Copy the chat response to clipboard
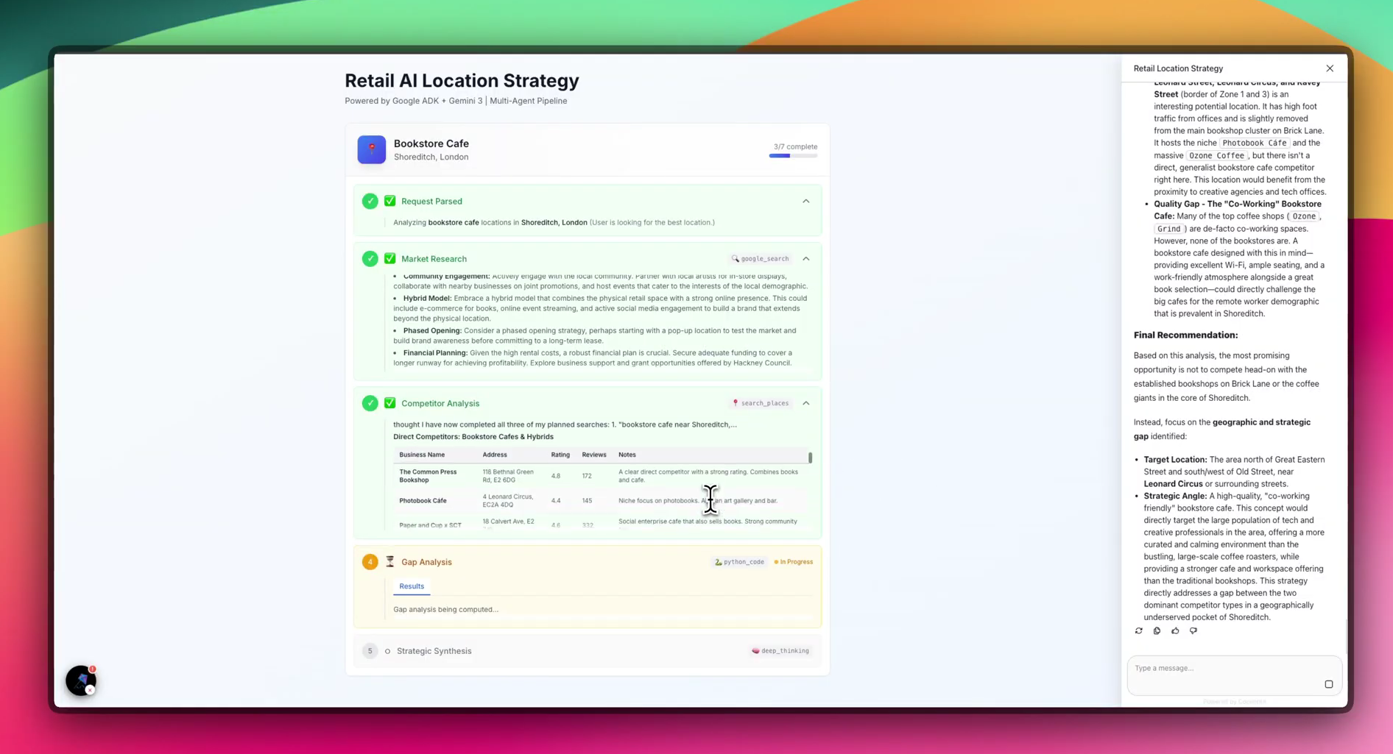This screenshot has width=1393, height=754. [1157, 630]
